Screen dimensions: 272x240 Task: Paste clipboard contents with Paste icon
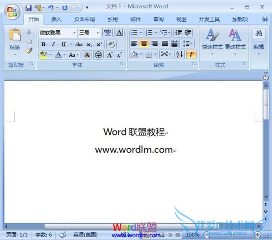coord(15,35)
